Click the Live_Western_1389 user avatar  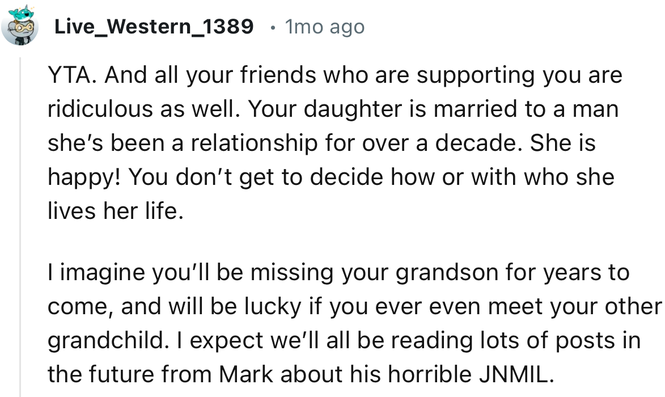20,27
